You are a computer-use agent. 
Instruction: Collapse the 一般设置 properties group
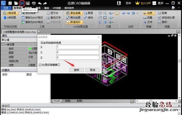click(x=3, y=44)
